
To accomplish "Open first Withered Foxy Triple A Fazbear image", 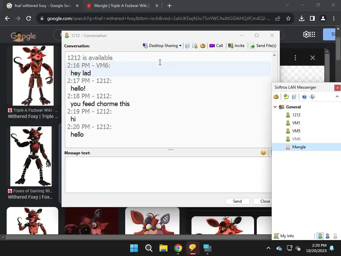I will pyautogui.click(x=33, y=76).
